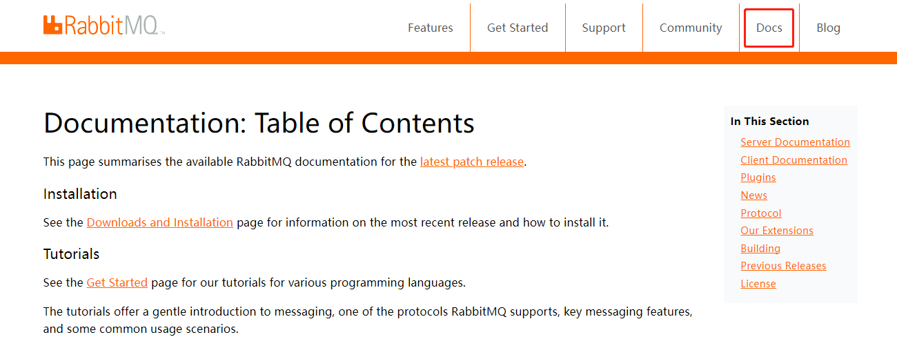The image size is (897, 337).
Task: Open Previous Releases sidebar link
Action: (x=783, y=266)
